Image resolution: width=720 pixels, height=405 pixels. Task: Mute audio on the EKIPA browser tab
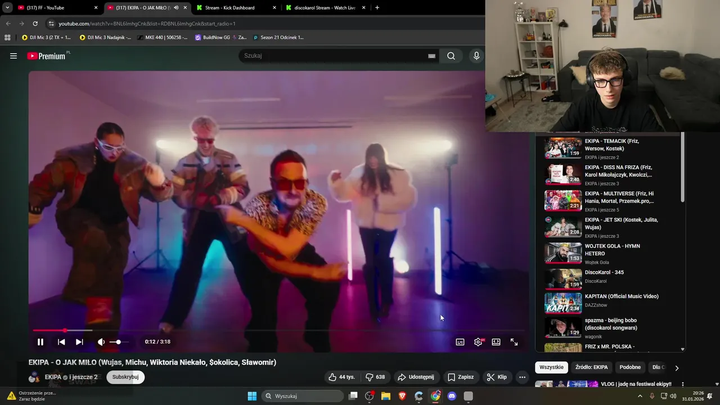pos(176,8)
